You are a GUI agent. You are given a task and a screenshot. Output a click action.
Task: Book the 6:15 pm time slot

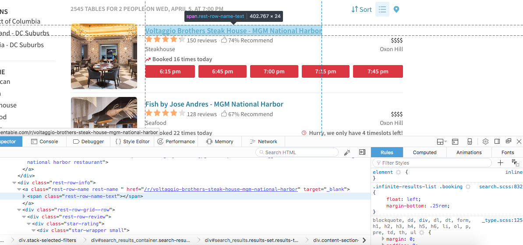(170, 72)
